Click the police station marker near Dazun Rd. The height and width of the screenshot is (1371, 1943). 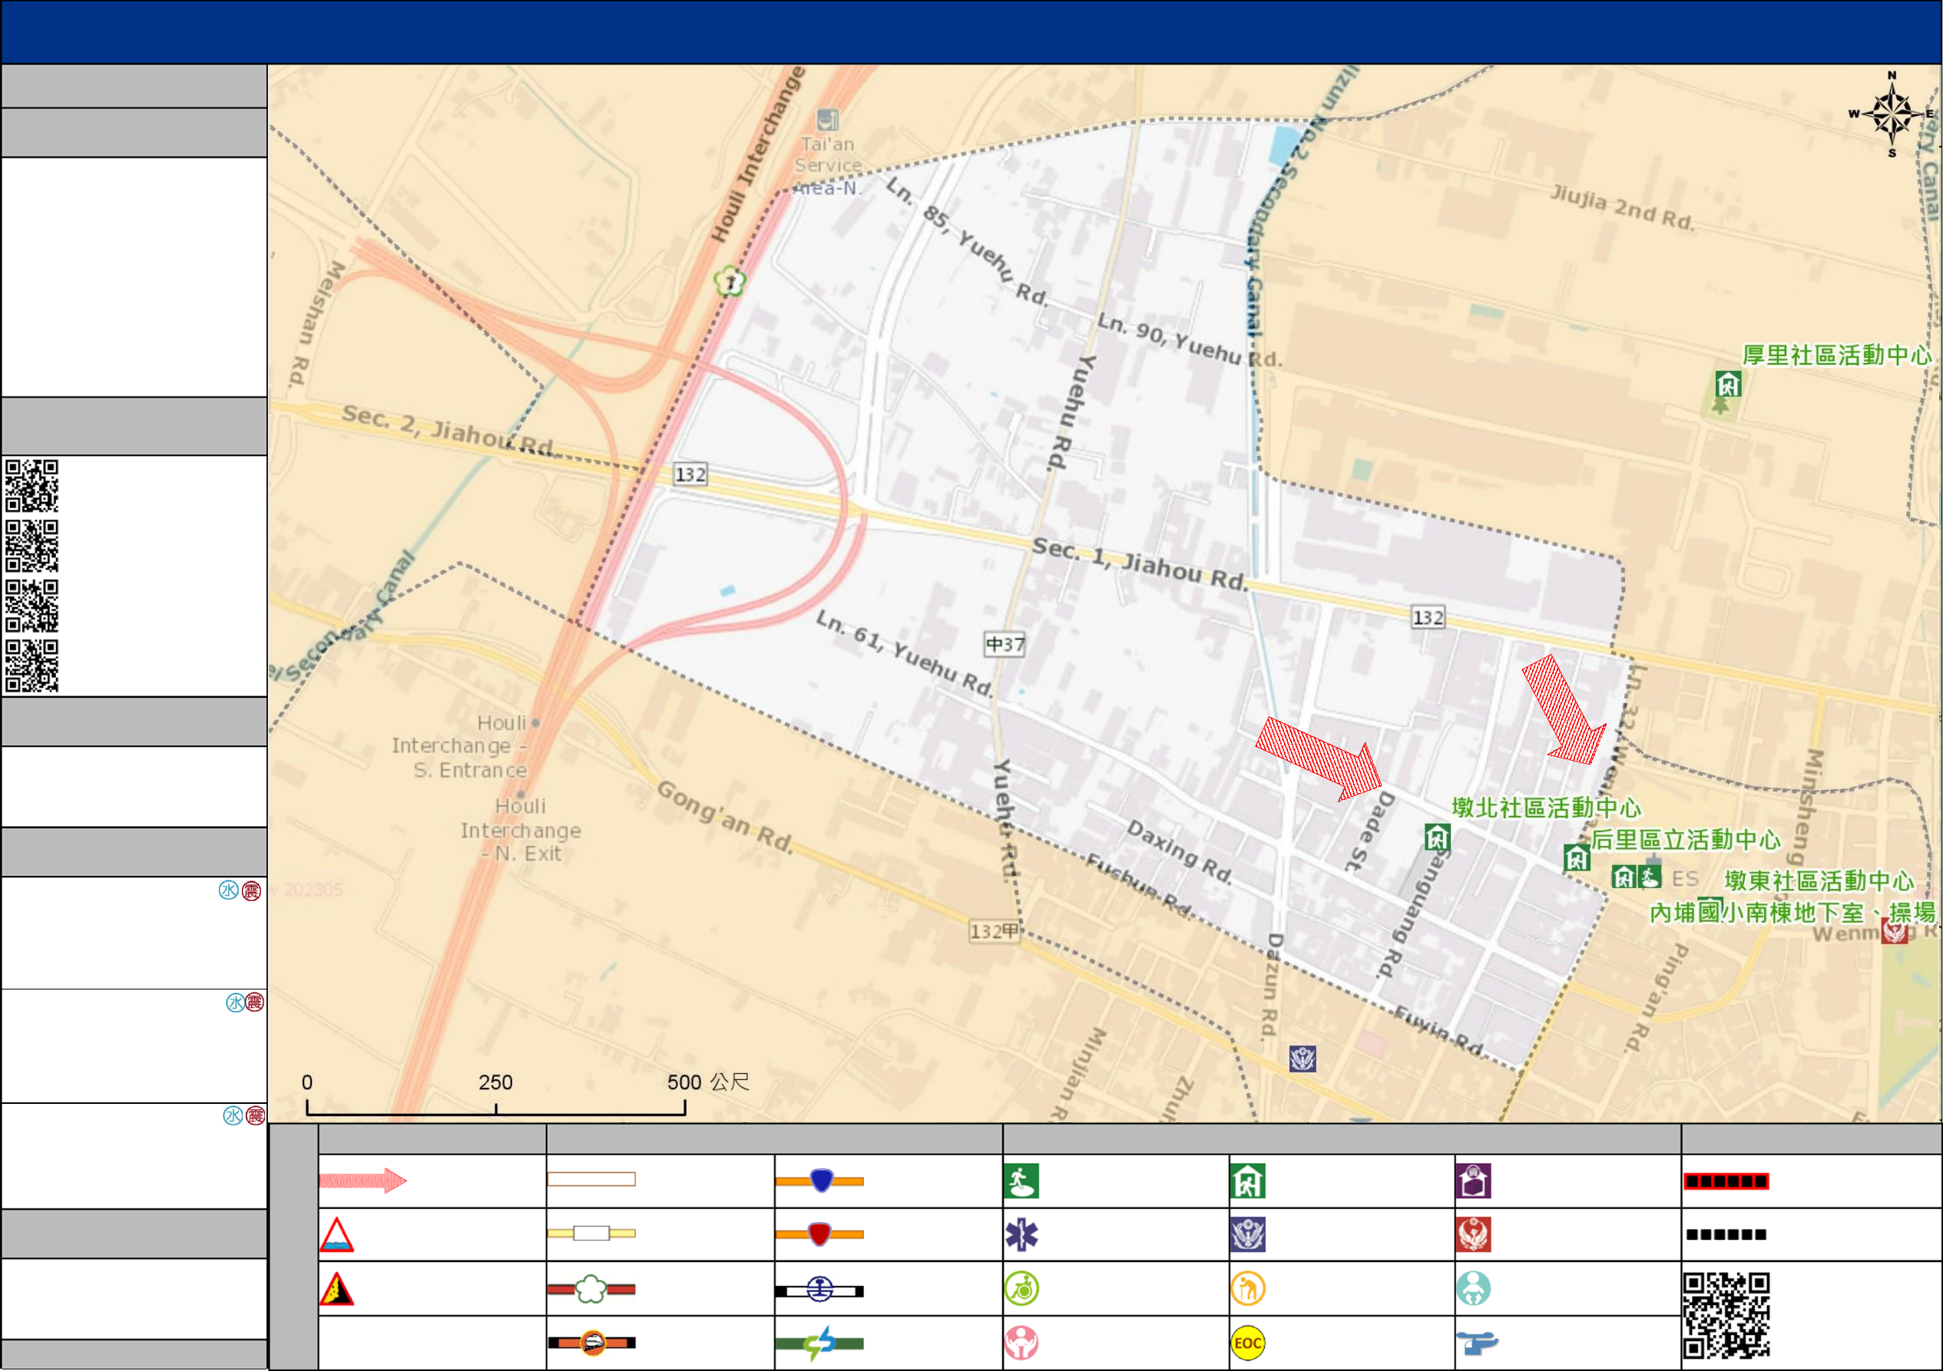point(1303,1058)
